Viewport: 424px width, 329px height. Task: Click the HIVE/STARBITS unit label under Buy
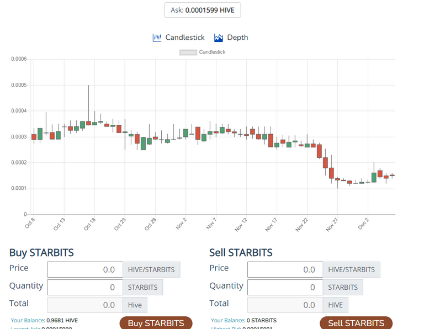151,269
